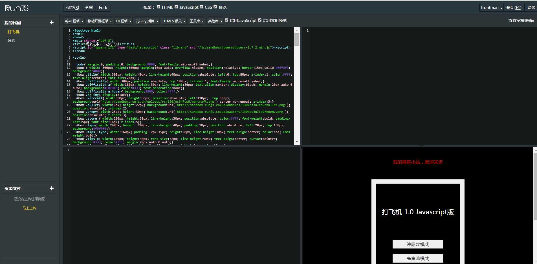Disable 启用JavaScript checkbox

(x=226, y=20)
